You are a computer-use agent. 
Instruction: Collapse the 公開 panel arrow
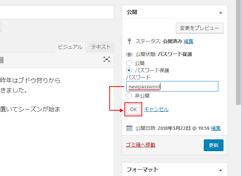coord(220,12)
